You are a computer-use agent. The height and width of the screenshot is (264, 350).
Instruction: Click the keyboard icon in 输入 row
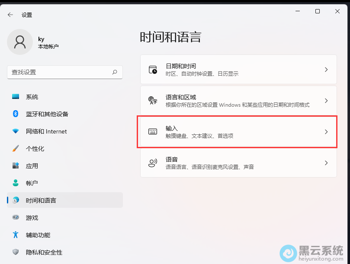(153, 132)
